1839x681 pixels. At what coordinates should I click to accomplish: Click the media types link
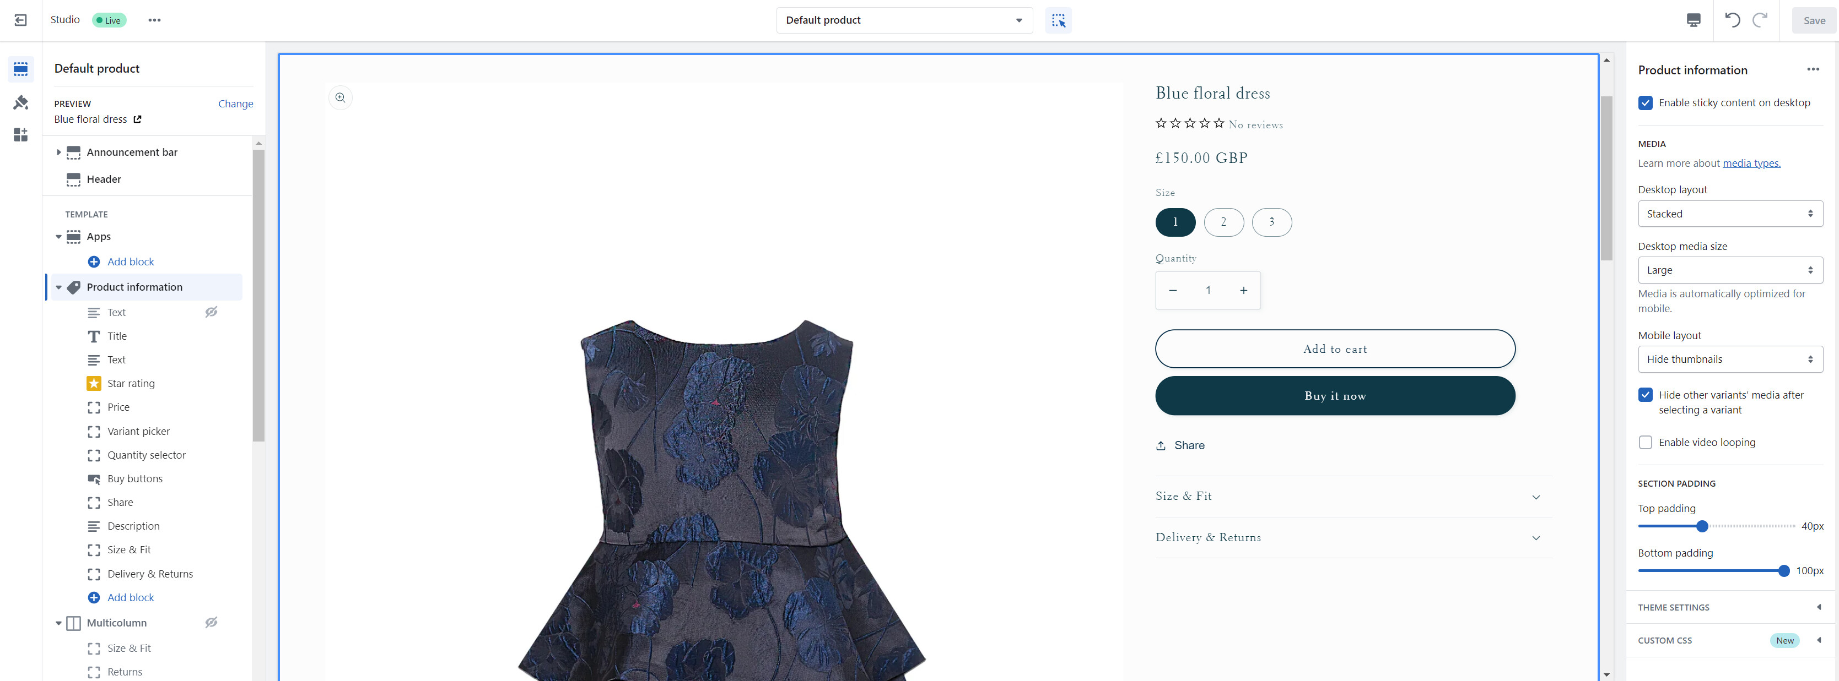coord(1751,164)
